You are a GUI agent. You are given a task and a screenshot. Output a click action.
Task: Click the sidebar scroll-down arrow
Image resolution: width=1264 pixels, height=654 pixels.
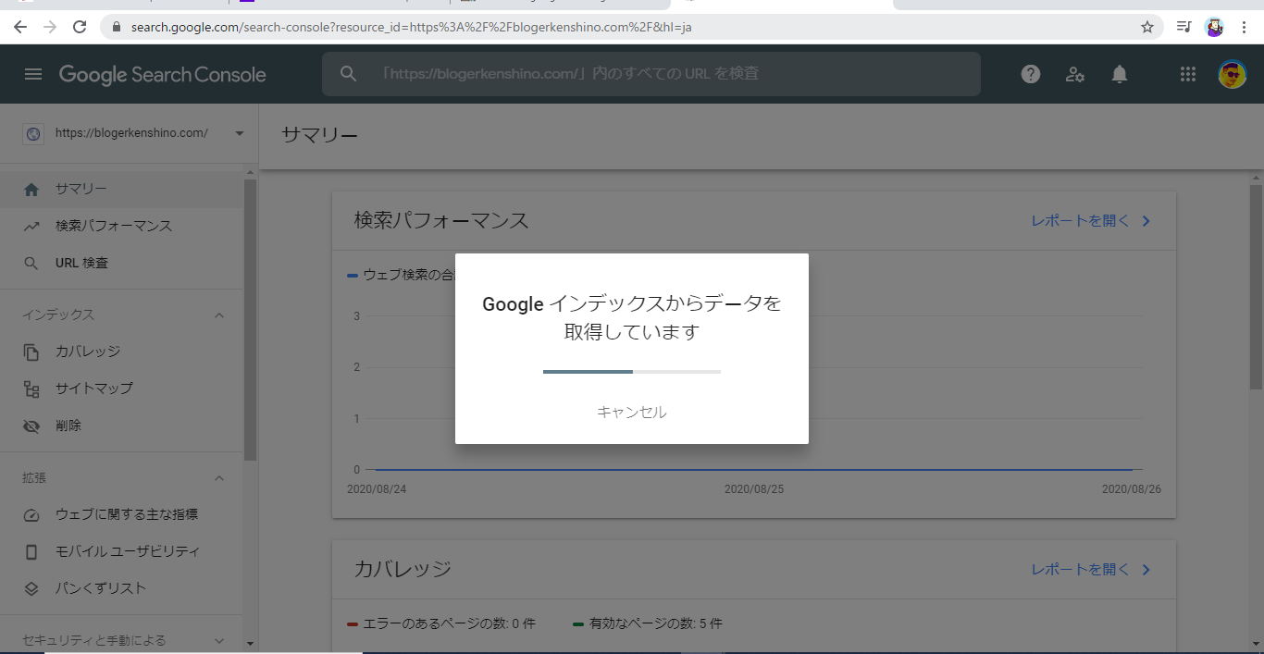pos(250,643)
